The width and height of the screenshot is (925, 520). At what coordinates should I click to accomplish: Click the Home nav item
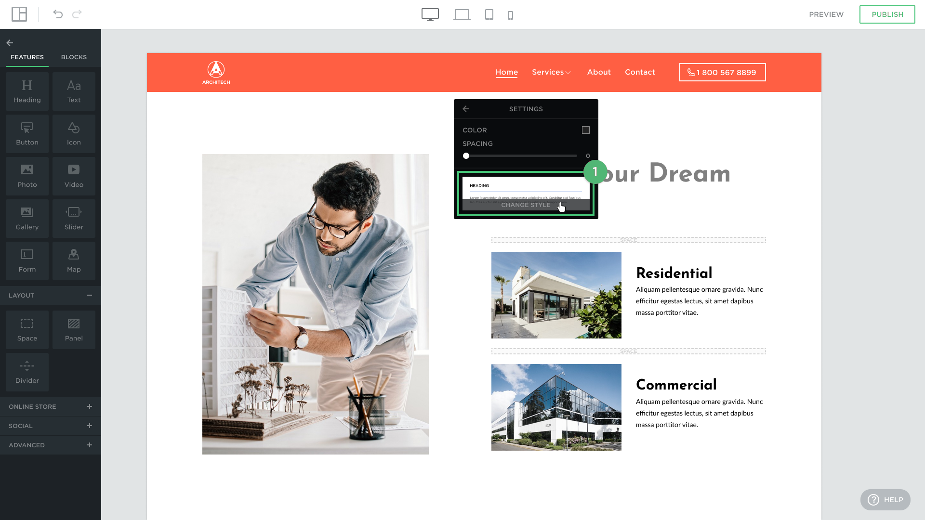tap(507, 72)
